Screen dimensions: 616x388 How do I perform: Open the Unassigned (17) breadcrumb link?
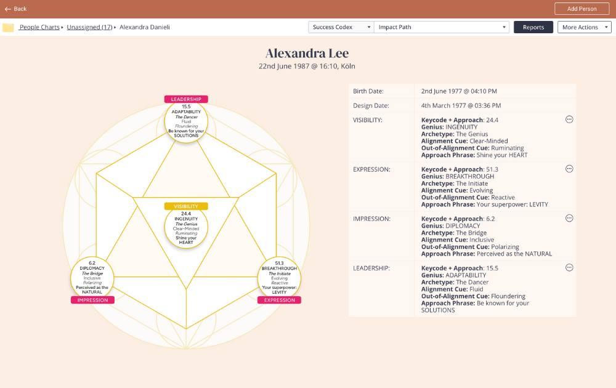tap(89, 27)
